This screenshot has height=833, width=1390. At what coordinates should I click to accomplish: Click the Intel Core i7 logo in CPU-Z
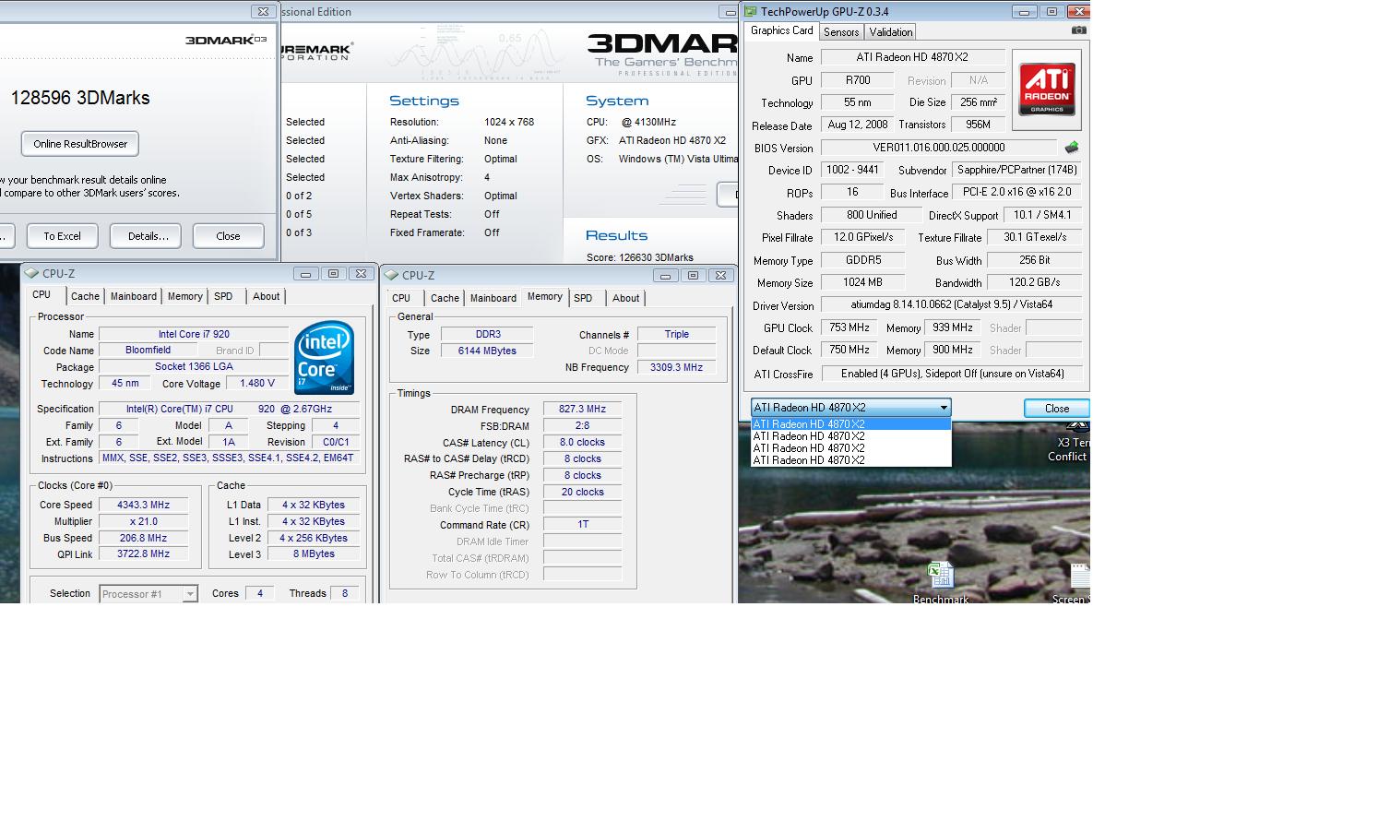[x=324, y=358]
